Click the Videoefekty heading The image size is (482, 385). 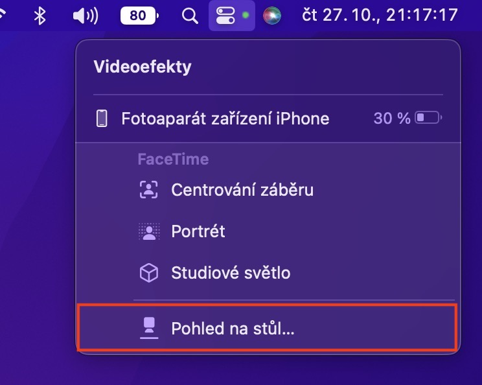143,67
